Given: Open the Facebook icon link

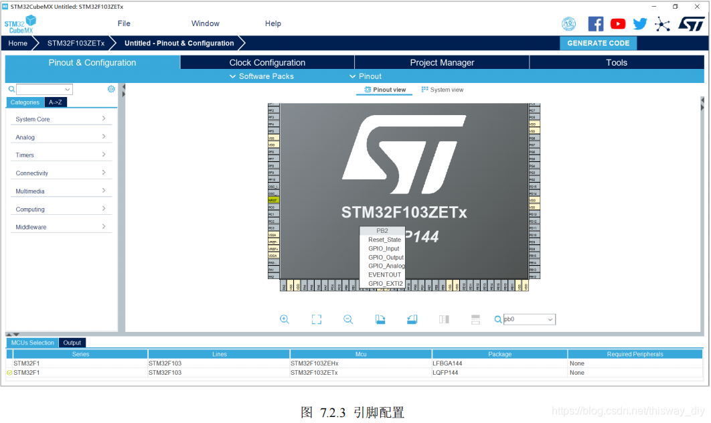Looking at the screenshot, I should (595, 23).
